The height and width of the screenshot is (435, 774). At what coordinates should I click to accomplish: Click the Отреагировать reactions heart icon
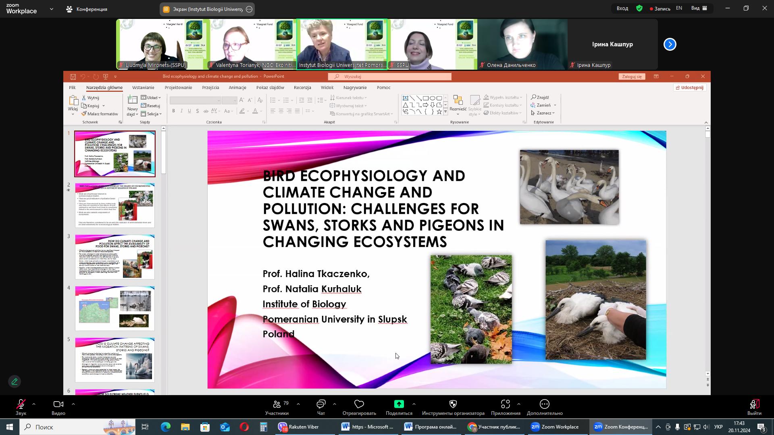[x=359, y=404]
